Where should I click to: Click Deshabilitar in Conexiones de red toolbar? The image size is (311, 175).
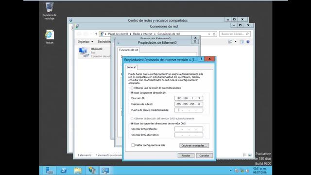tap(104, 42)
